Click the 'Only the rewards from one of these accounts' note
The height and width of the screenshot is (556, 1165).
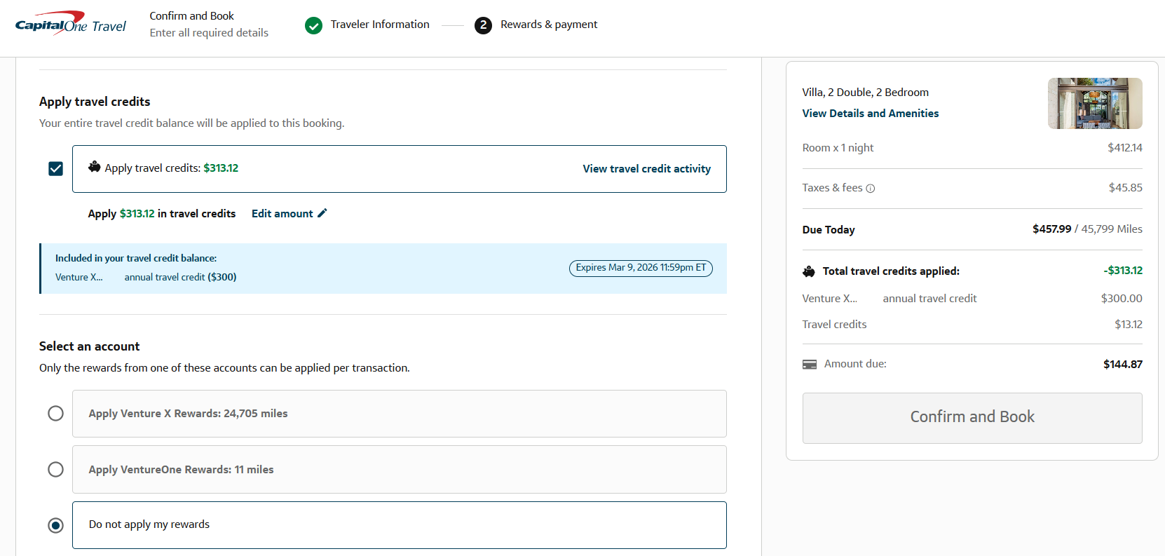(224, 368)
